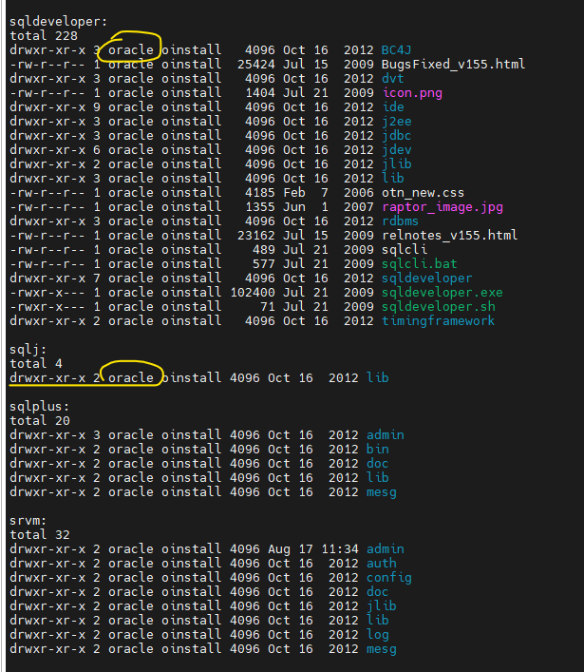The height and width of the screenshot is (672, 584).
Task: Click file size 25424 in BugsFixed row
Action: pos(256,65)
